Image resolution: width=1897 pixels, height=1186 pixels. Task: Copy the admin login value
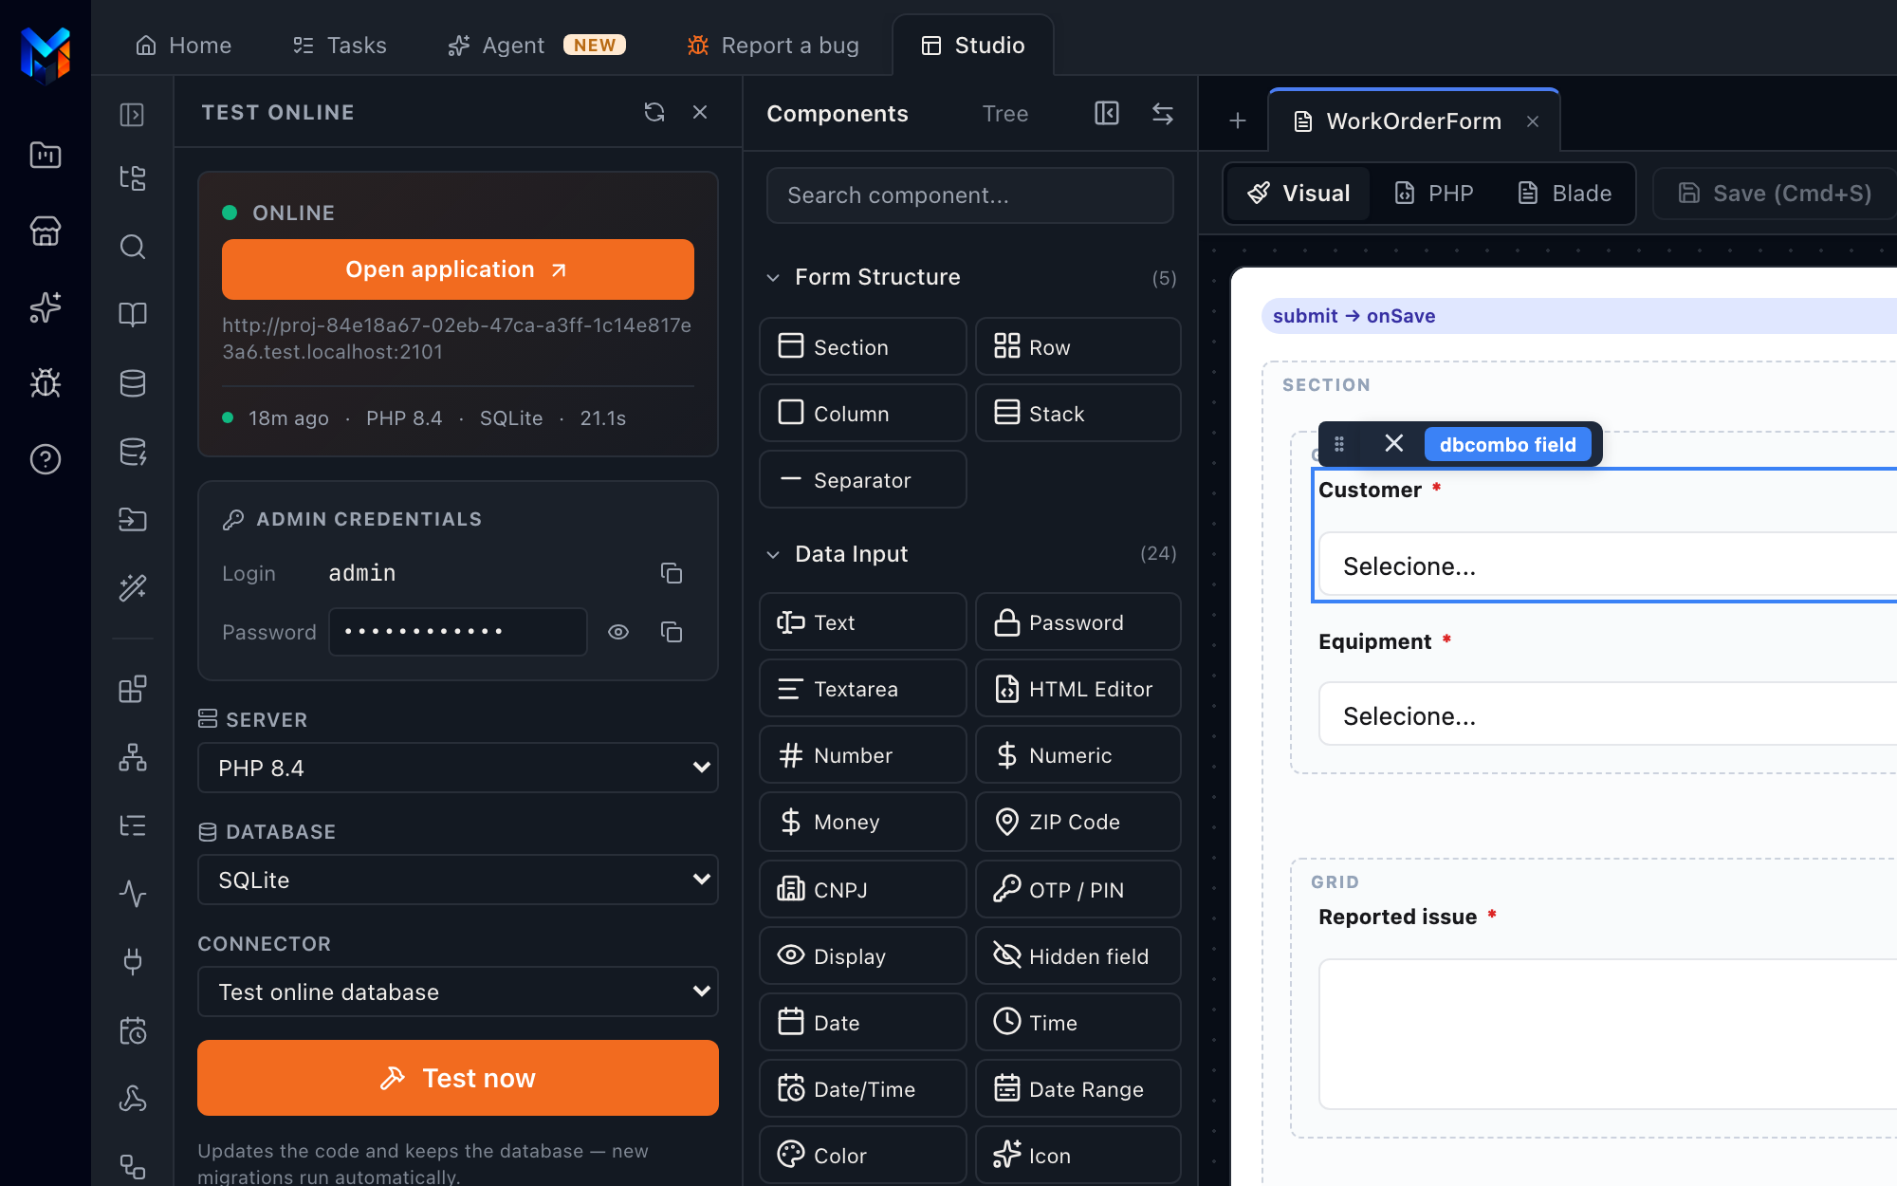pos(672,573)
